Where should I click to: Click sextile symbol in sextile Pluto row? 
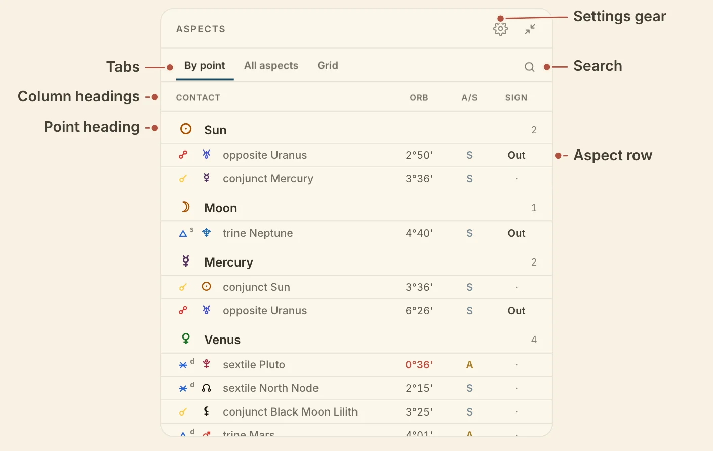pos(183,365)
